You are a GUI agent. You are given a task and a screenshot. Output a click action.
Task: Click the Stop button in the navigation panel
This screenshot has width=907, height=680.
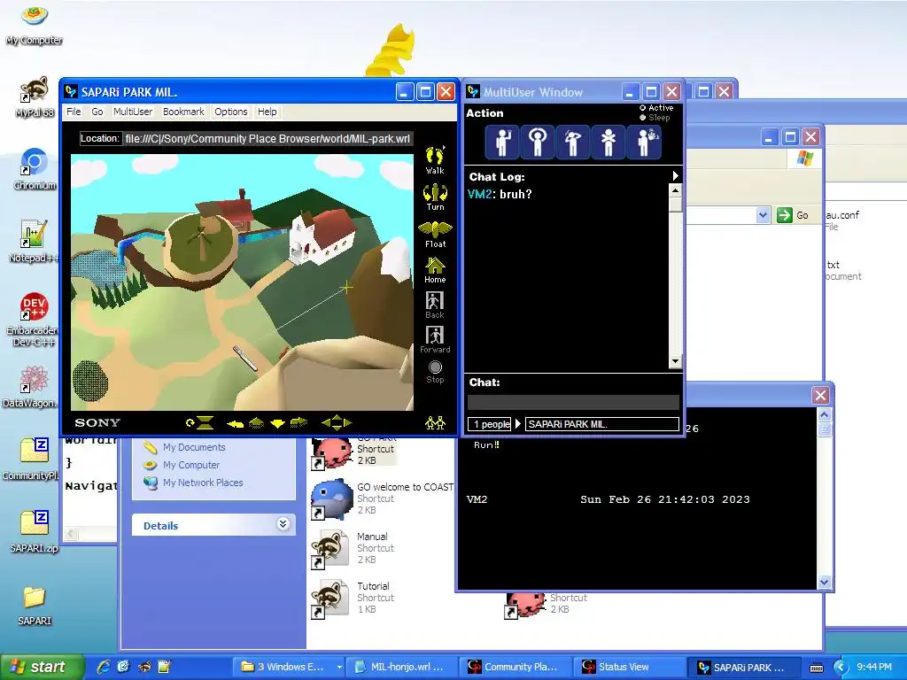pos(435,372)
